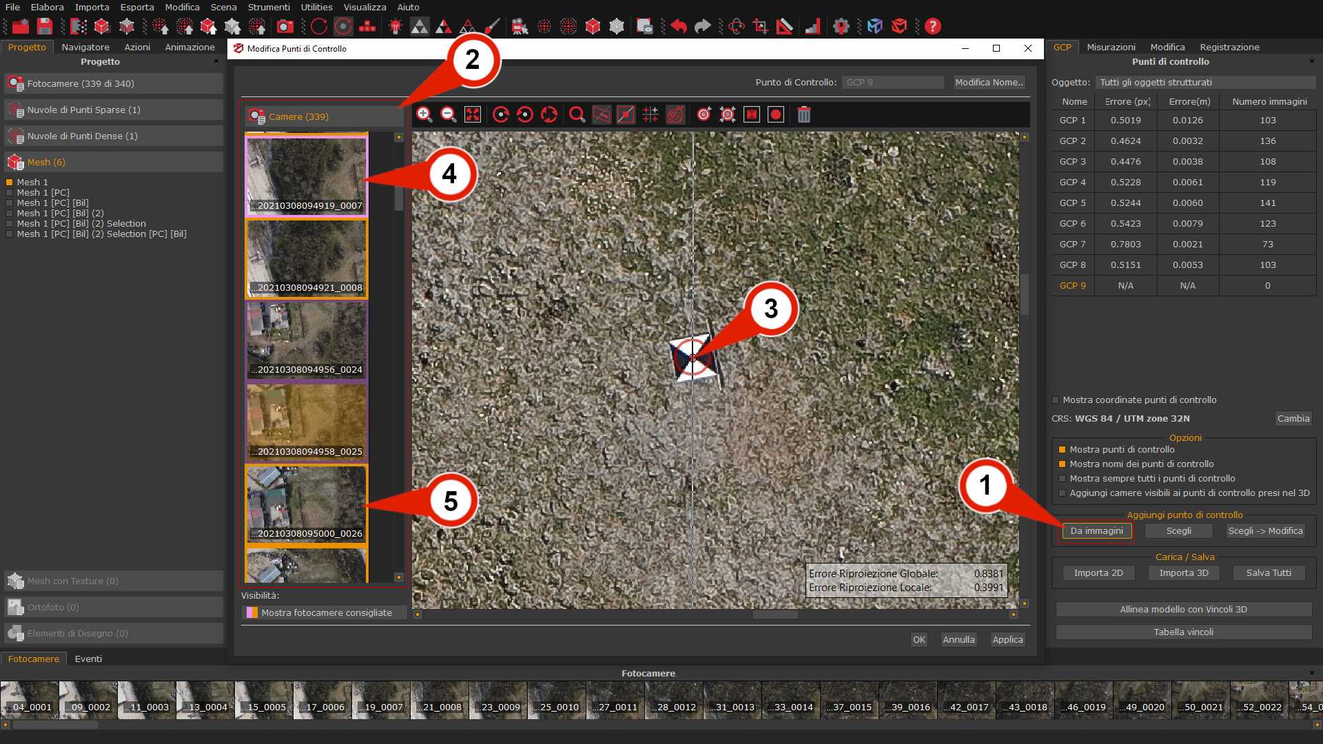Open the Oggetto dropdown Tutti gli oggetti strutturati
Viewport: 1323px width, 744px height.
[x=1205, y=82]
